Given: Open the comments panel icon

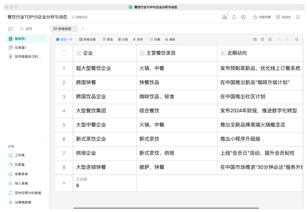Looking at the screenshot, I should tap(243, 18).
